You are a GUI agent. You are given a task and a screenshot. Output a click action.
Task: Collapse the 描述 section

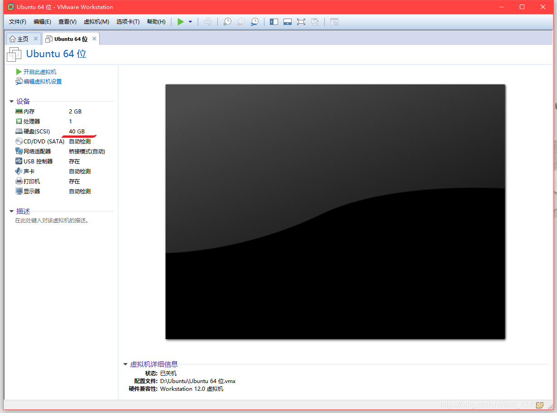pos(12,211)
